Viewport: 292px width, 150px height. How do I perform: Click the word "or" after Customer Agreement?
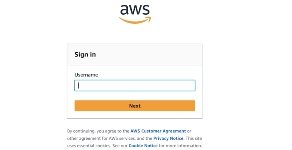click(189, 131)
